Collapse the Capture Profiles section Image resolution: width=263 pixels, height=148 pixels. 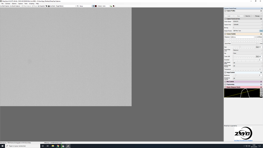coord(225,11)
